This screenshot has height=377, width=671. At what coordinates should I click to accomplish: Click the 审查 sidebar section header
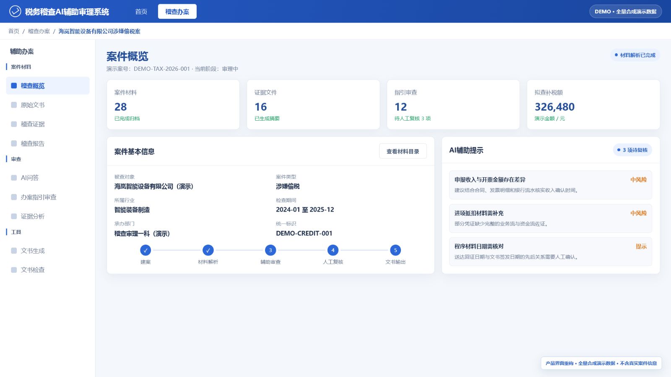coord(16,159)
